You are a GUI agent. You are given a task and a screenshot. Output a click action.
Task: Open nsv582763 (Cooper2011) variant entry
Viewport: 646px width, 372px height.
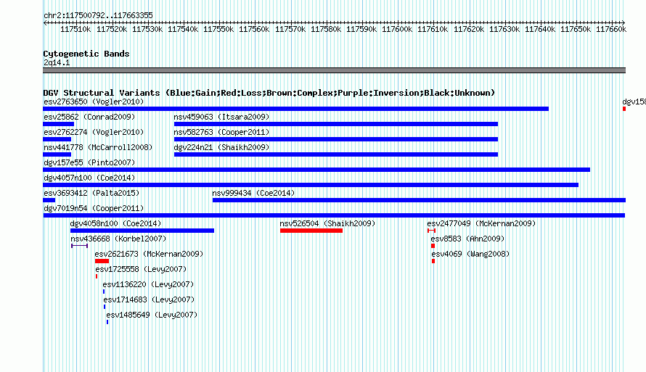221,132
